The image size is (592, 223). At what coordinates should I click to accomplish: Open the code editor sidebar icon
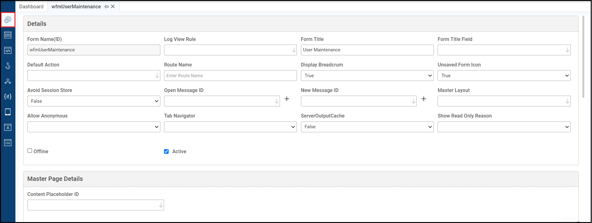8,50
